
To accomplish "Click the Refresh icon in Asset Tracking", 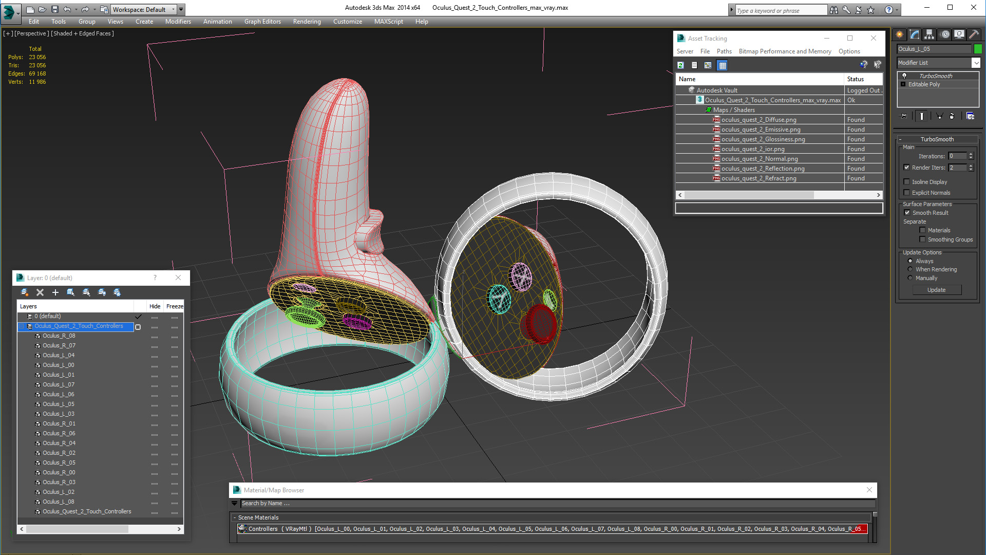I will (680, 65).
